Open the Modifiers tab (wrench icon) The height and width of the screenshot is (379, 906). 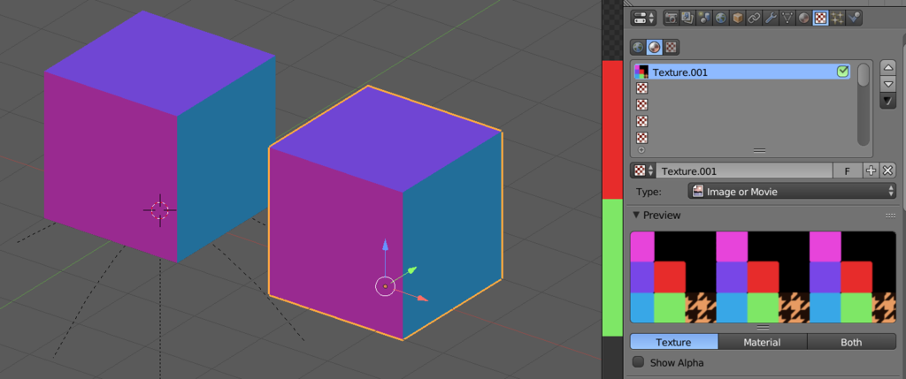click(771, 18)
